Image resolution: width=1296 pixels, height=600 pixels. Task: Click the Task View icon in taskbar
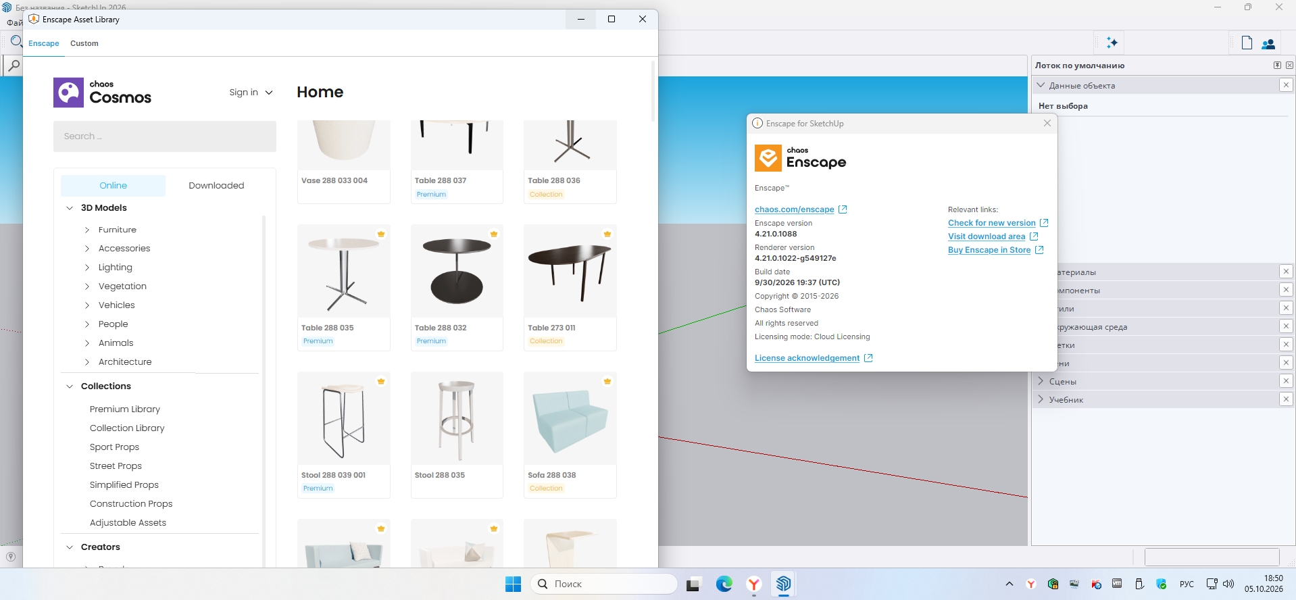(x=693, y=584)
